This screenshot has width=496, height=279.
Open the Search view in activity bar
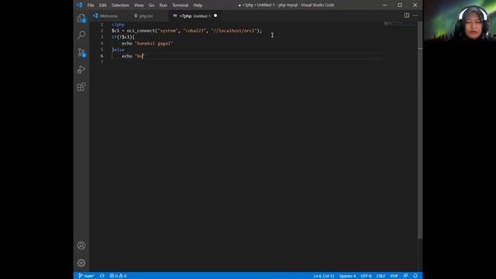pyautogui.click(x=81, y=35)
